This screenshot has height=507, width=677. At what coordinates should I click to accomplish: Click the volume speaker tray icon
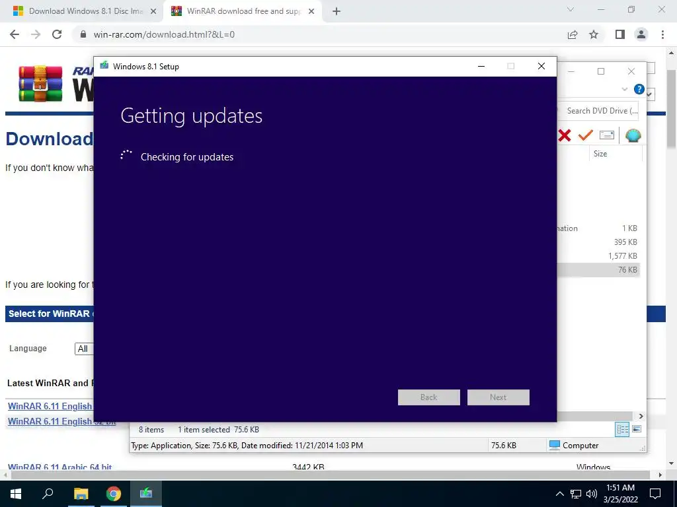click(592, 494)
